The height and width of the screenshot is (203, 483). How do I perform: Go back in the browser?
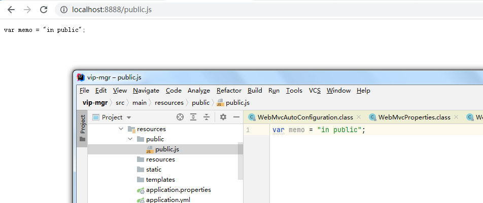[11, 10]
